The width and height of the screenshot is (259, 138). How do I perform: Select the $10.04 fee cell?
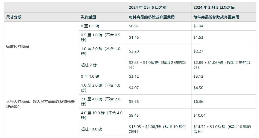click(200, 115)
